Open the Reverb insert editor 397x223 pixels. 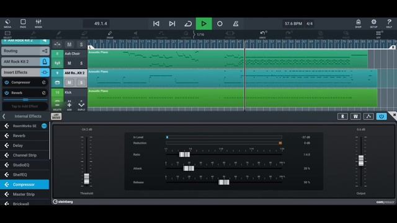pos(44,93)
